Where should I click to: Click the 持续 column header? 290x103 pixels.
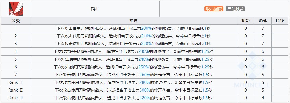(280, 21)
